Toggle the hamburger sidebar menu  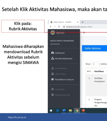84,33
